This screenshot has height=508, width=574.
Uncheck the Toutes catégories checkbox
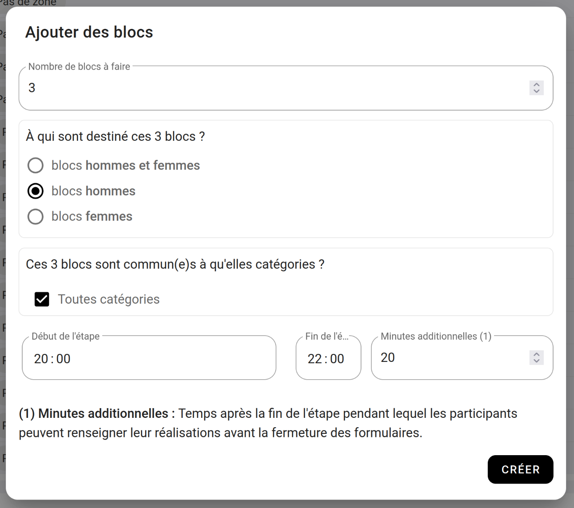[x=42, y=299]
